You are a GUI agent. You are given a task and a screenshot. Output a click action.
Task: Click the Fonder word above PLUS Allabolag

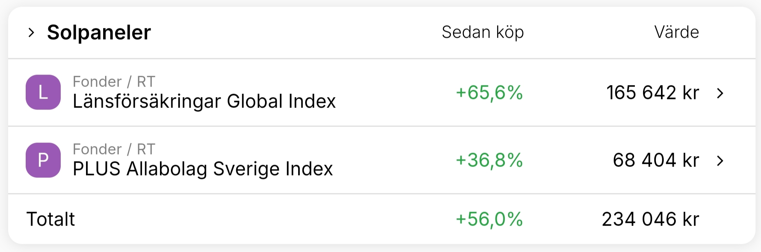point(97,149)
